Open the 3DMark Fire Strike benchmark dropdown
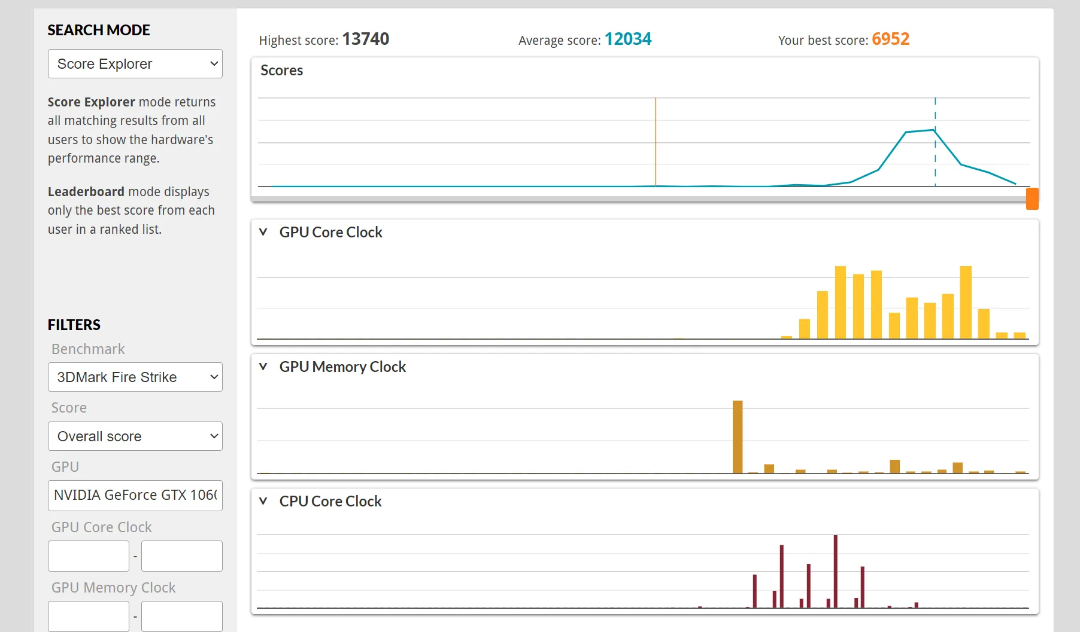1080x632 pixels. 135,377
